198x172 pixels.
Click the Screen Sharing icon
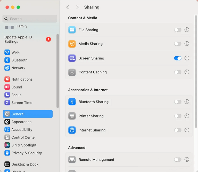72,58
